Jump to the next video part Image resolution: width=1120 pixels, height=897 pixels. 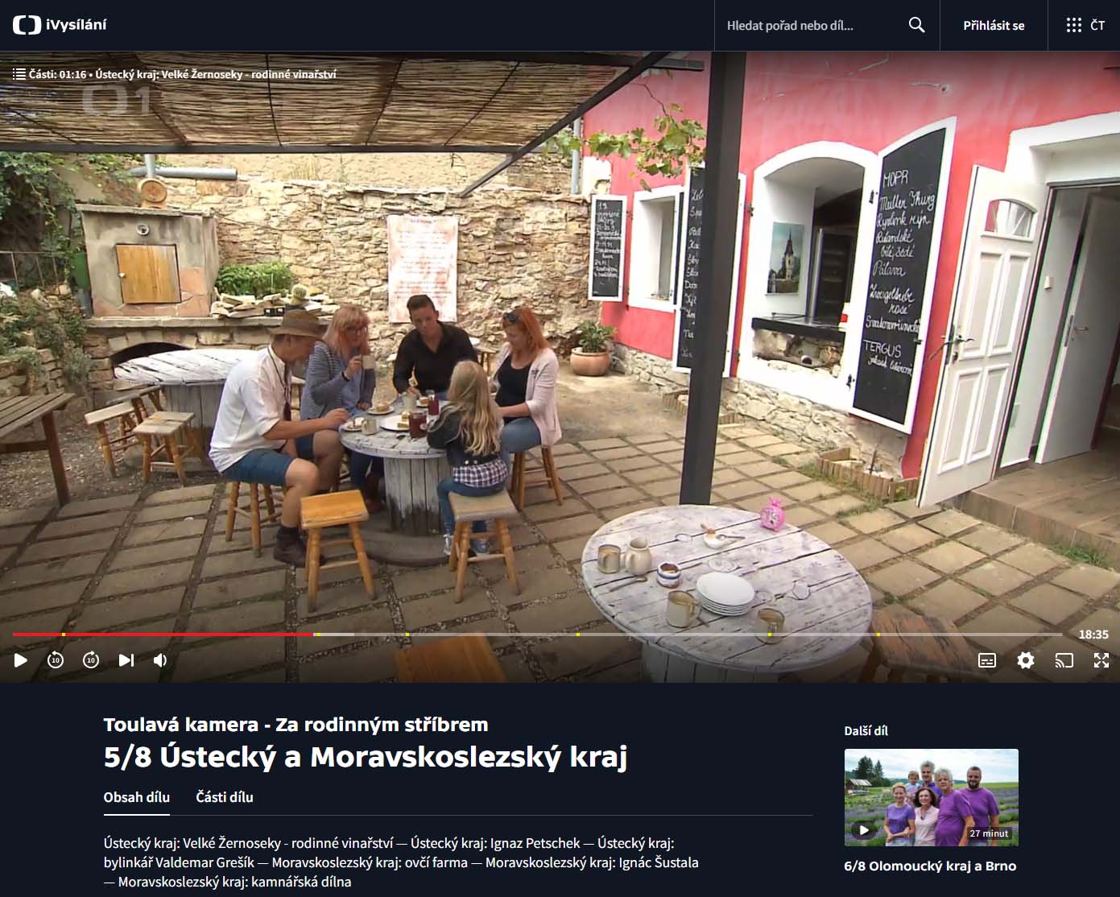pyautogui.click(x=126, y=660)
